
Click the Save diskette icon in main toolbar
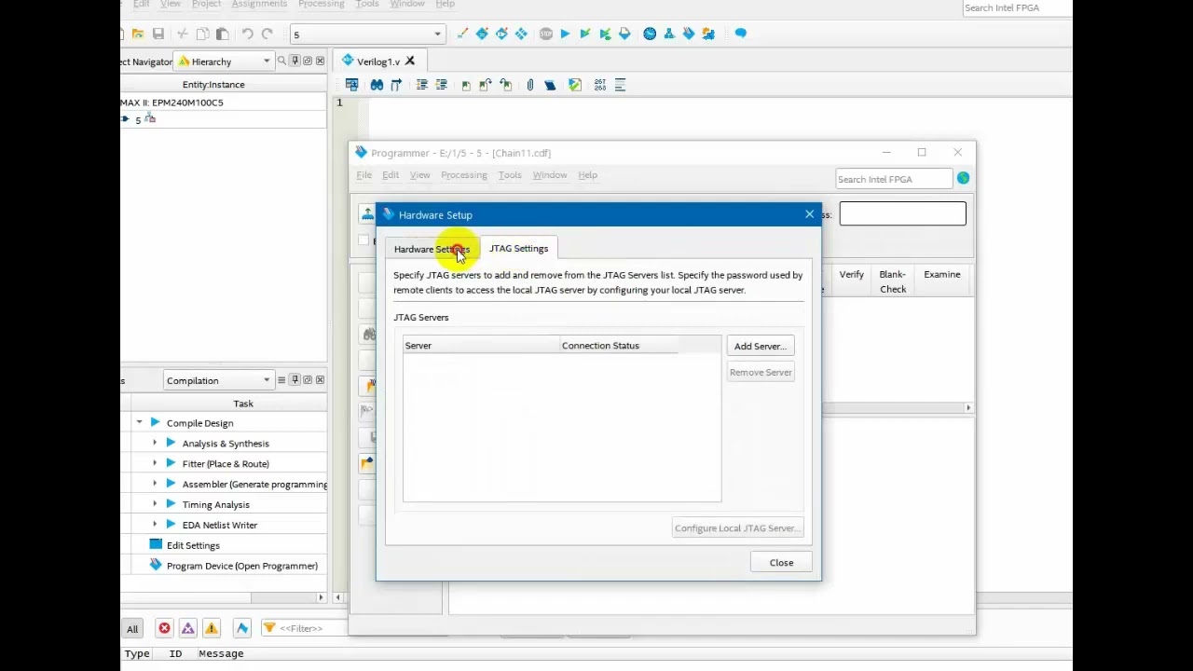[158, 34]
